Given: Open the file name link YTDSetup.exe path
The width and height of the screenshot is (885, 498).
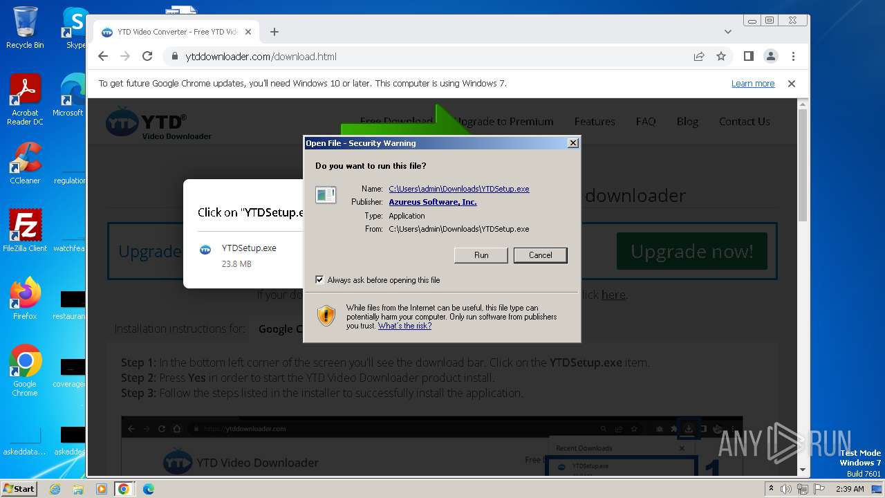Looking at the screenshot, I should pos(459,189).
